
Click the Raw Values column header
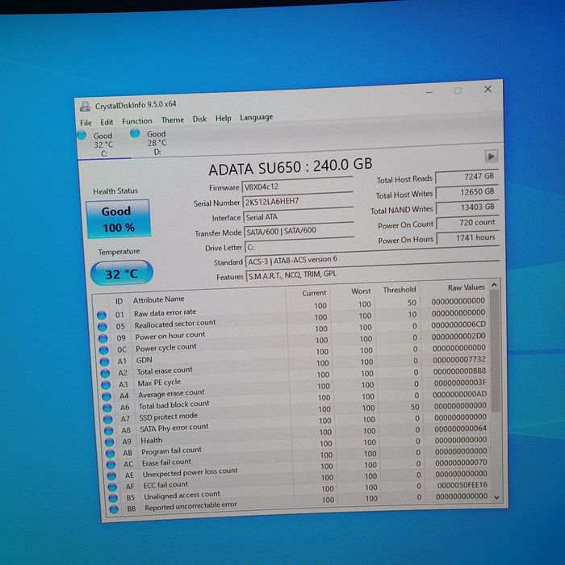point(467,287)
